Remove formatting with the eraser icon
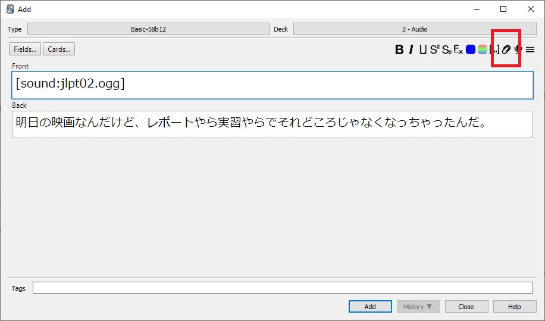 coord(458,50)
